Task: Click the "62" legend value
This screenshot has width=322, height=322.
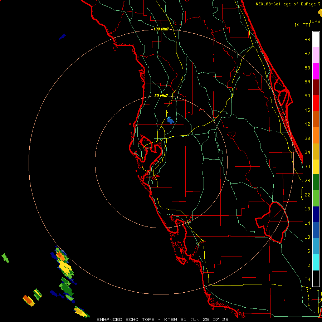Action: pos(307,54)
